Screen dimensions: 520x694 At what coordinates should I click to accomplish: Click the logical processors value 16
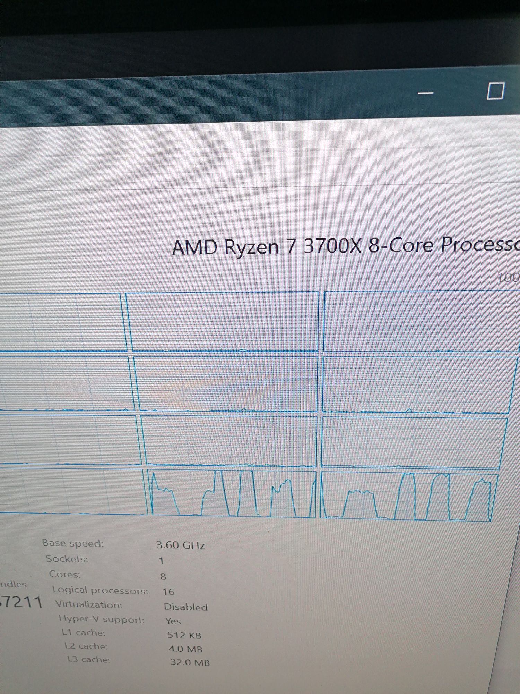pos(168,592)
